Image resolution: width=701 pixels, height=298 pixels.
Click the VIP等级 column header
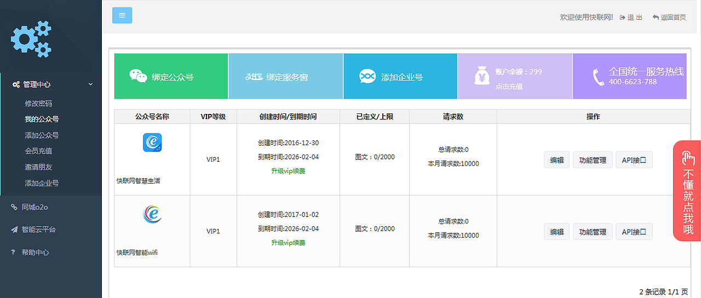213,117
